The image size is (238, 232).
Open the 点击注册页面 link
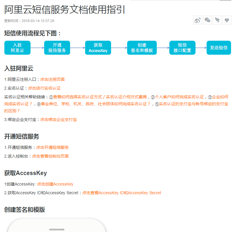pyautogui.click(x=52, y=79)
